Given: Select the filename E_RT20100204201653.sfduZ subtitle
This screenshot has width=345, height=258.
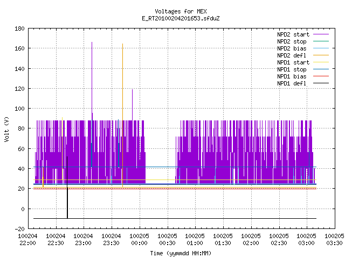Looking at the screenshot, I should tap(181, 18).
